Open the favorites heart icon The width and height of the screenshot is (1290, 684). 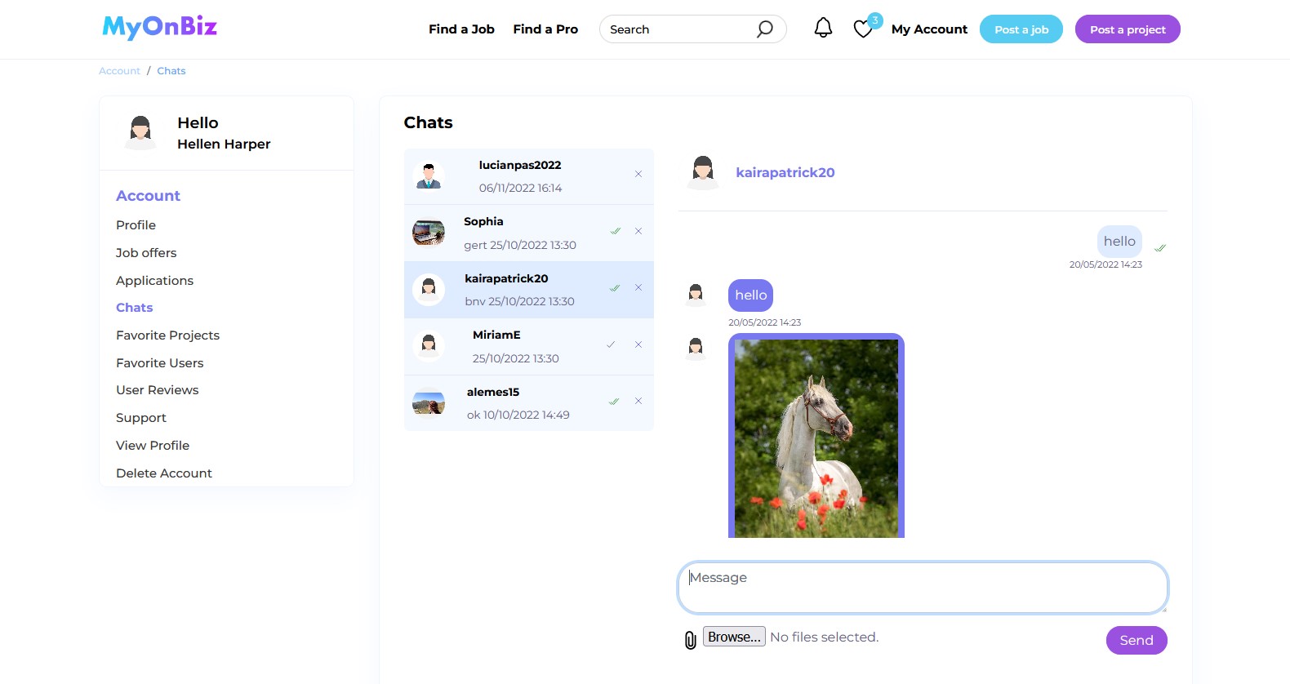(863, 29)
